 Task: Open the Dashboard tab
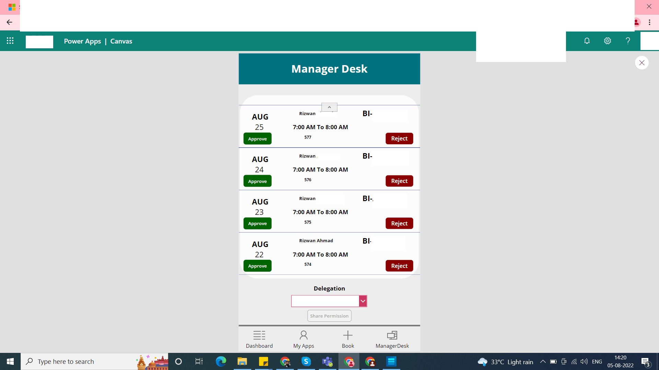(x=259, y=339)
